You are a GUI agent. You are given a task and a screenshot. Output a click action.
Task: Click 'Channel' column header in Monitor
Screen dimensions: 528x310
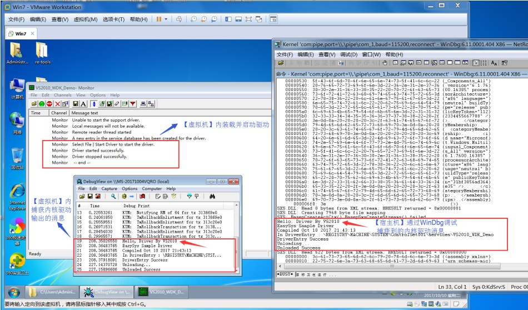point(59,113)
